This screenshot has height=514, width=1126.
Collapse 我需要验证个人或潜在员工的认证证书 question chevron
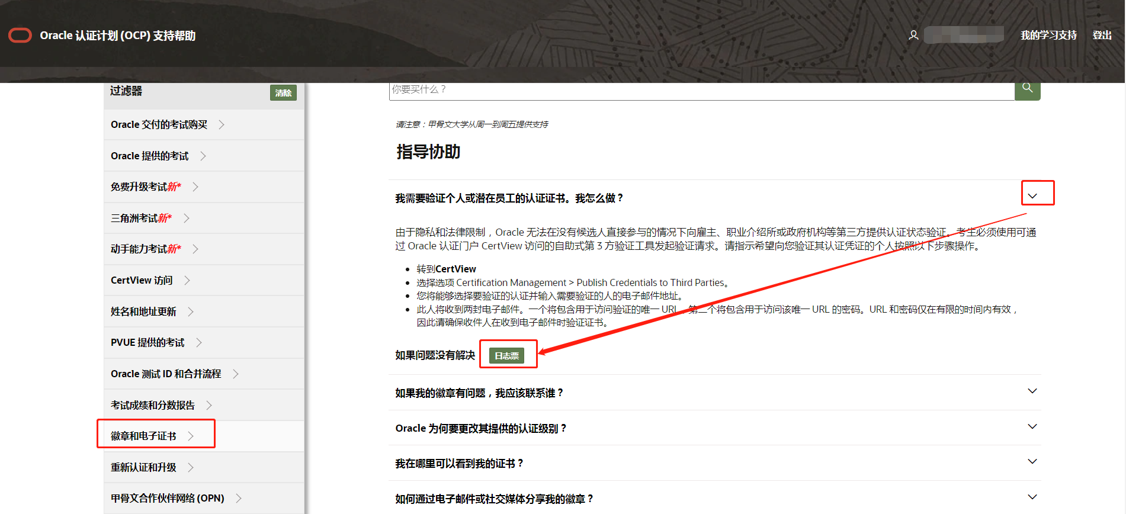1032,196
